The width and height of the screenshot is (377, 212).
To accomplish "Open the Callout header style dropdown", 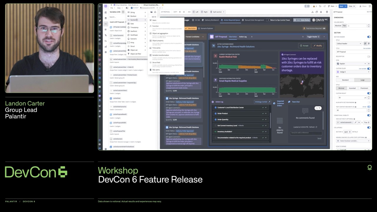I will click(349, 44).
